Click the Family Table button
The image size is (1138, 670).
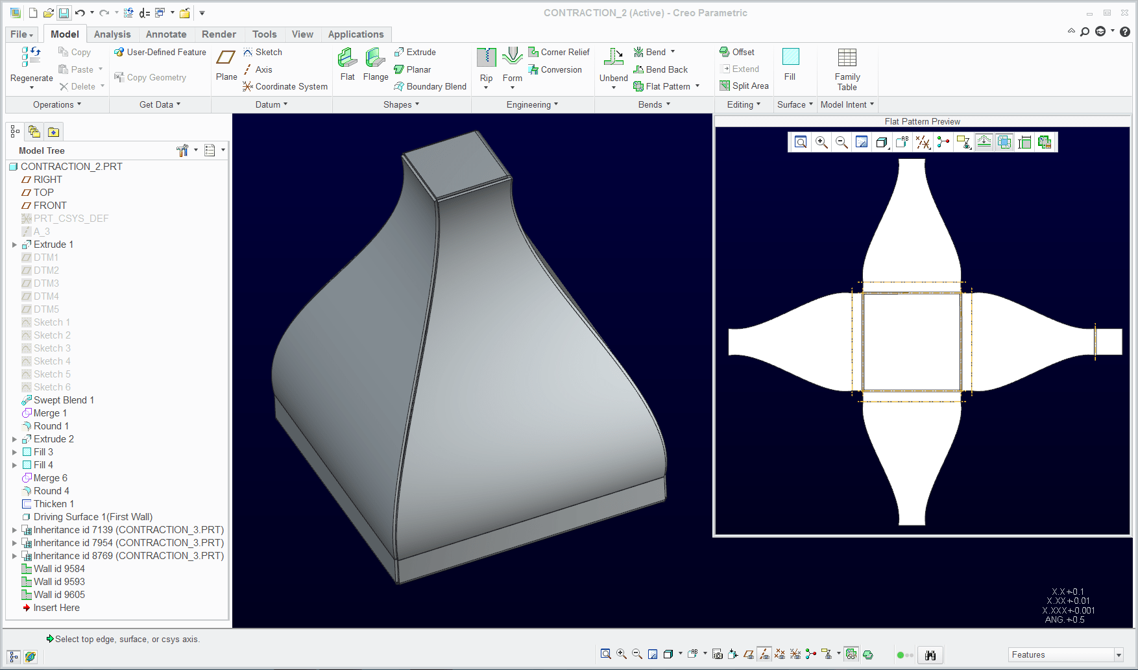(x=847, y=68)
